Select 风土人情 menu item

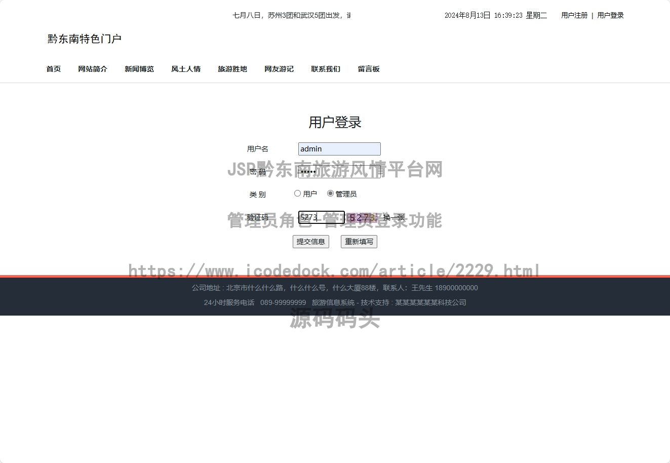186,69
